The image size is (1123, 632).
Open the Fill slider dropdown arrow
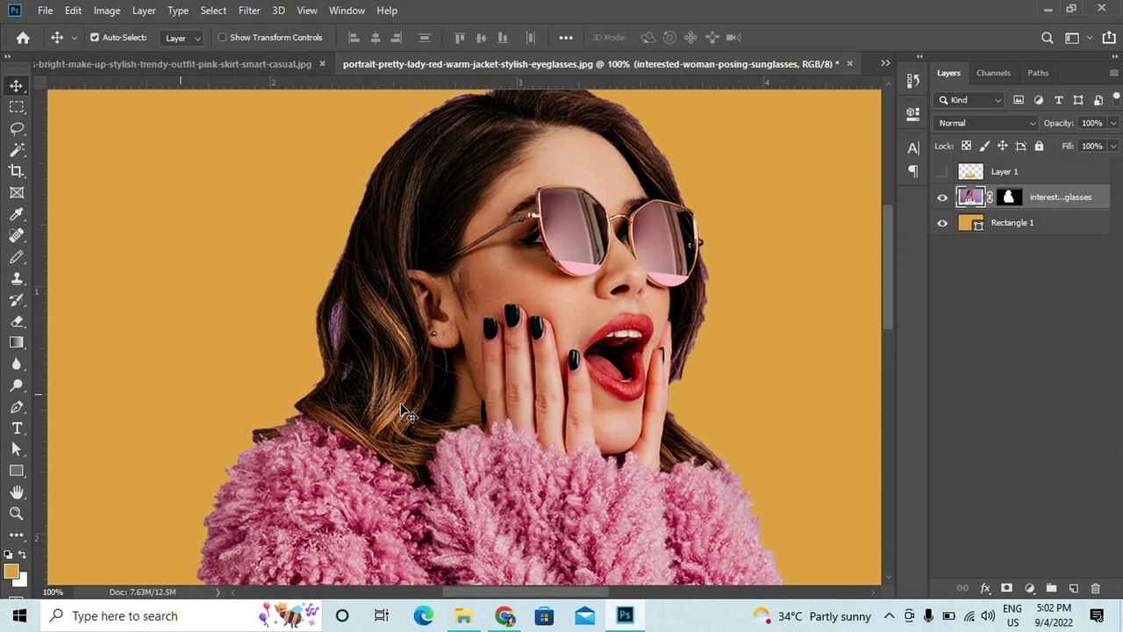(x=1113, y=146)
